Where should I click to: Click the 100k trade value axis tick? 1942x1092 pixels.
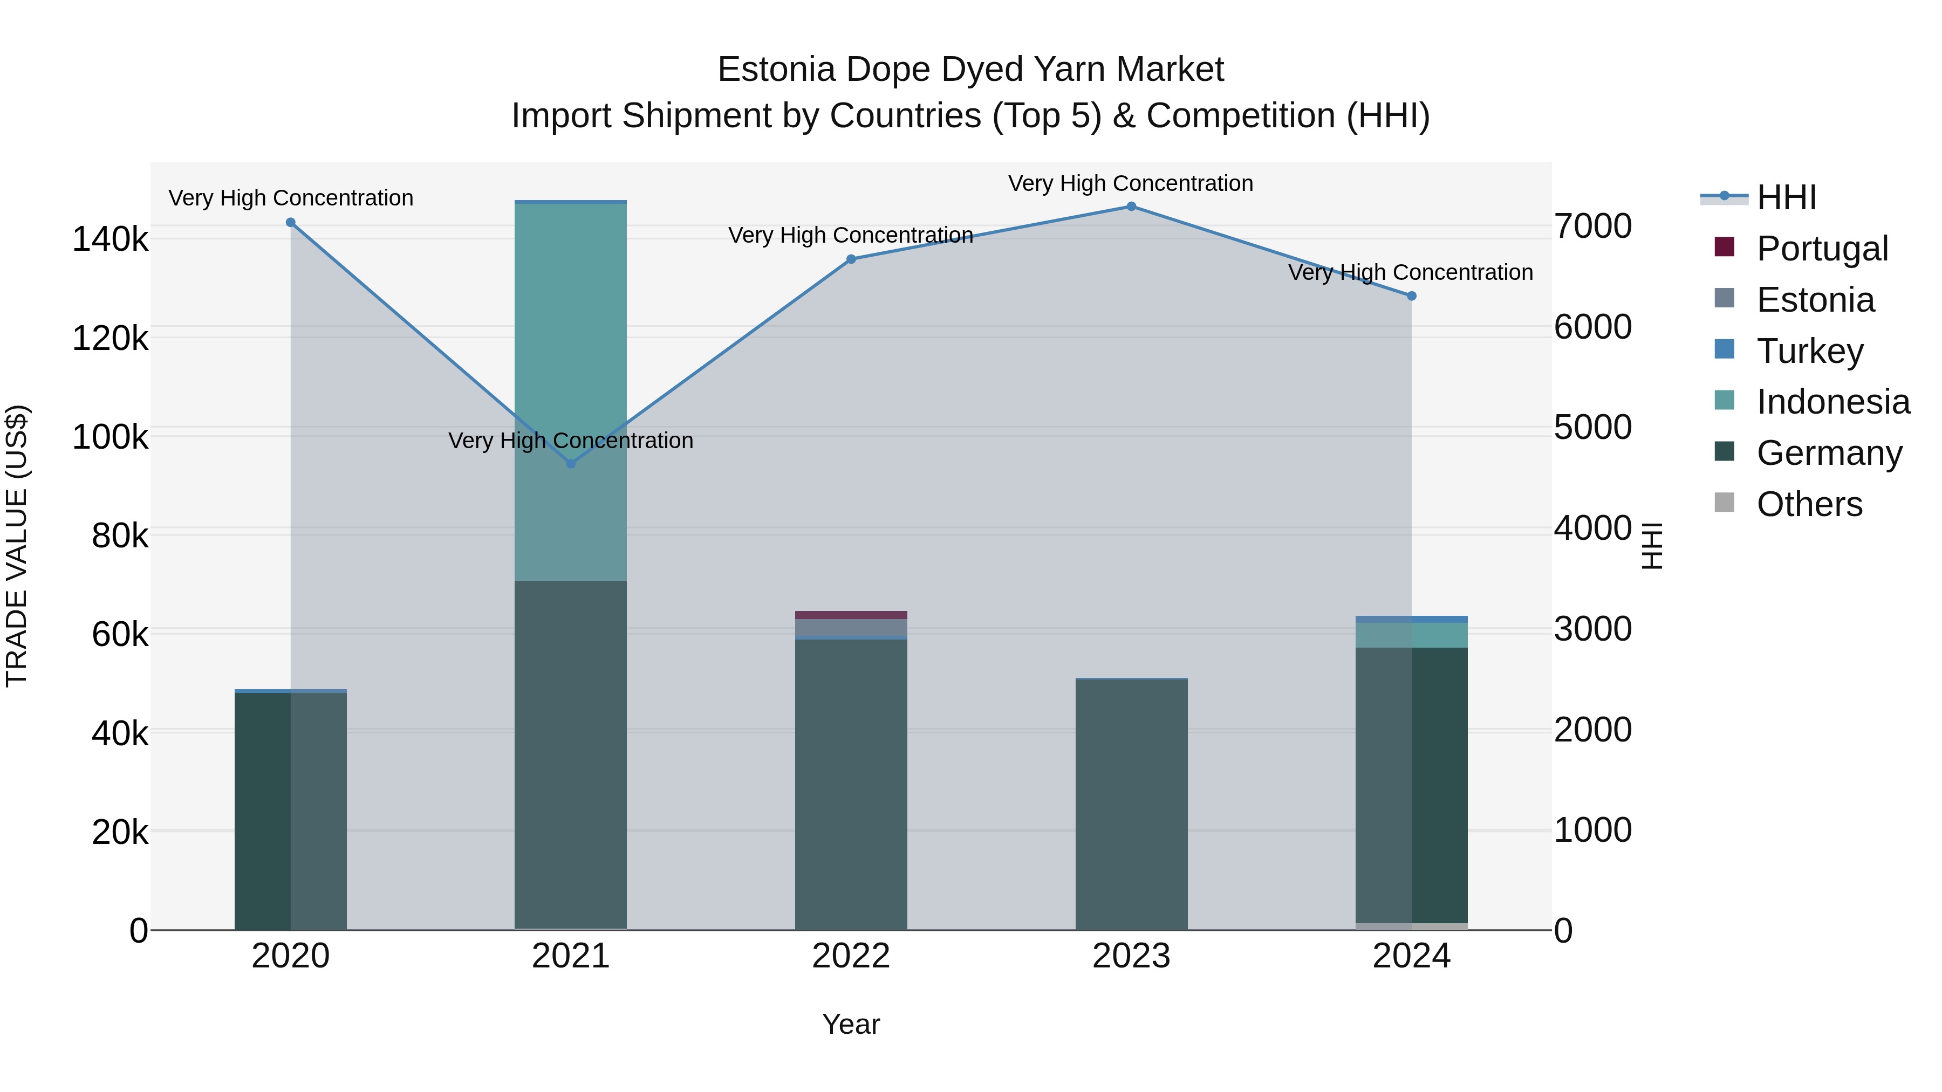110,437
